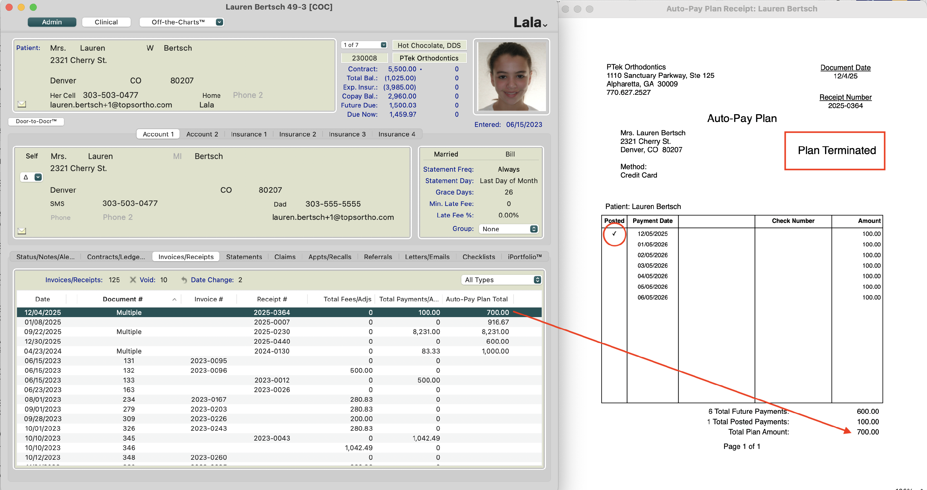Viewport: 927px width, 490px height.
Task: Click the envelope icon in Patient panel
Action: click(x=22, y=104)
